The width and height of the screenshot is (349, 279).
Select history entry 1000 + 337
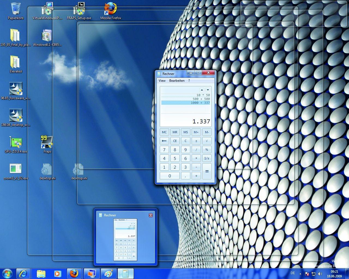[x=185, y=103]
